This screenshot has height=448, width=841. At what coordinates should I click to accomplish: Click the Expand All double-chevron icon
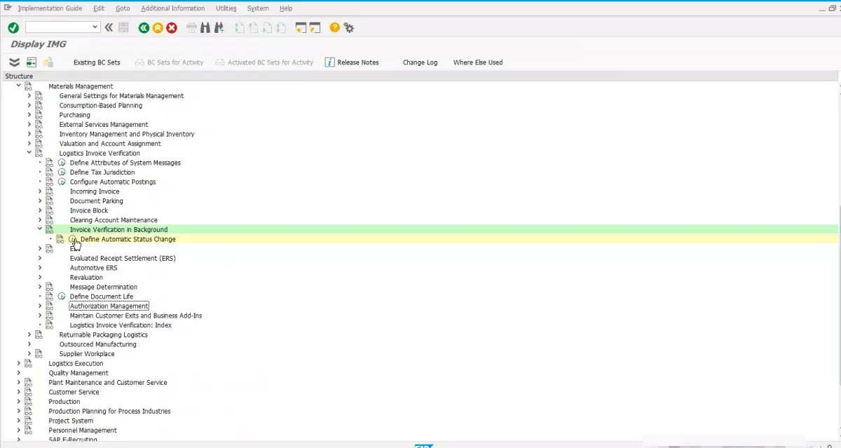pyautogui.click(x=14, y=62)
